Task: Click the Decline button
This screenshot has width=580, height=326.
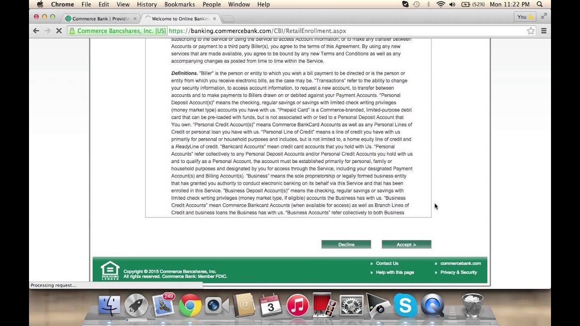Action: [346, 244]
